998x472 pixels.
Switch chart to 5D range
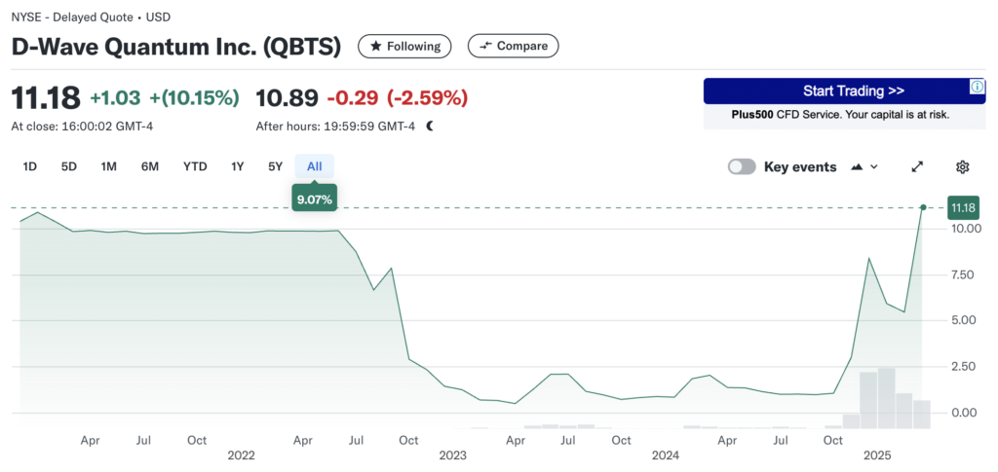click(x=69, y=166)
